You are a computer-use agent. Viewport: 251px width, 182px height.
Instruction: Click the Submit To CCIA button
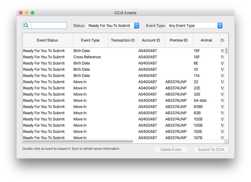(x=211, y=150)
